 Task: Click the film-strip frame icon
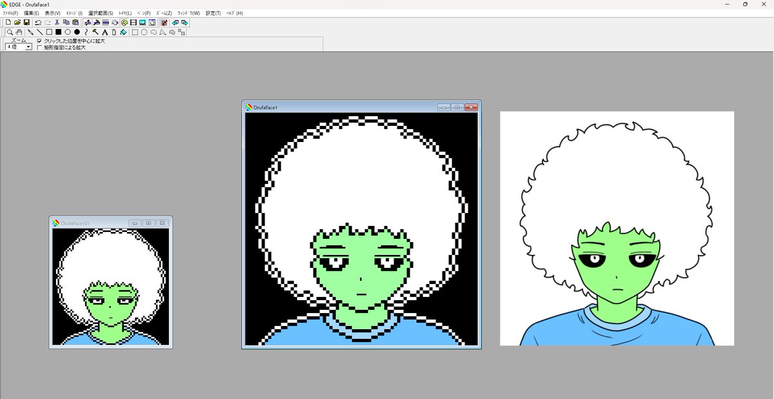134,22
